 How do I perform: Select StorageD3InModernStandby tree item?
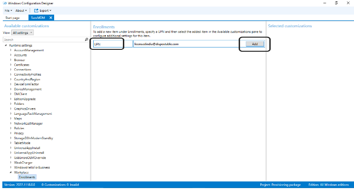(x=33, y=138)
